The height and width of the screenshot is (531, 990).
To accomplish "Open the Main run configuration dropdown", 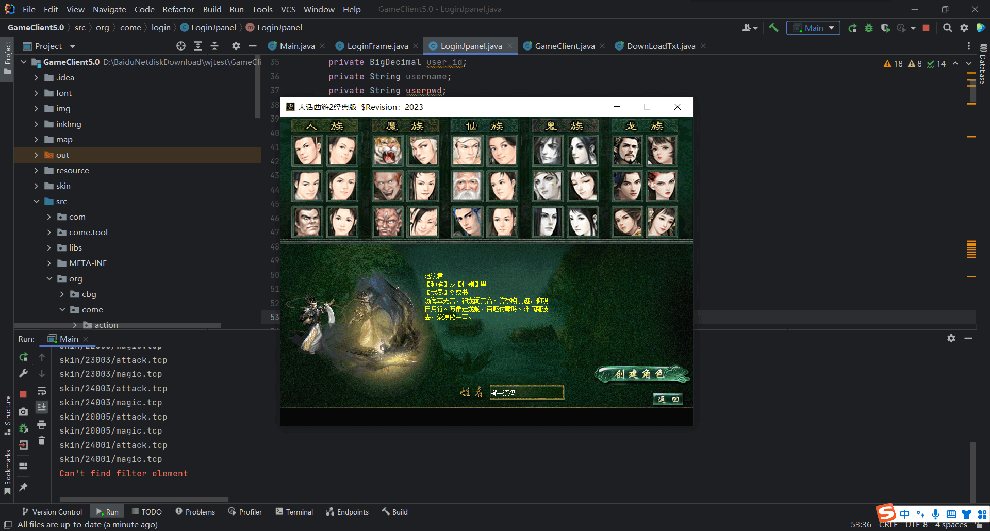I will 813,28.
